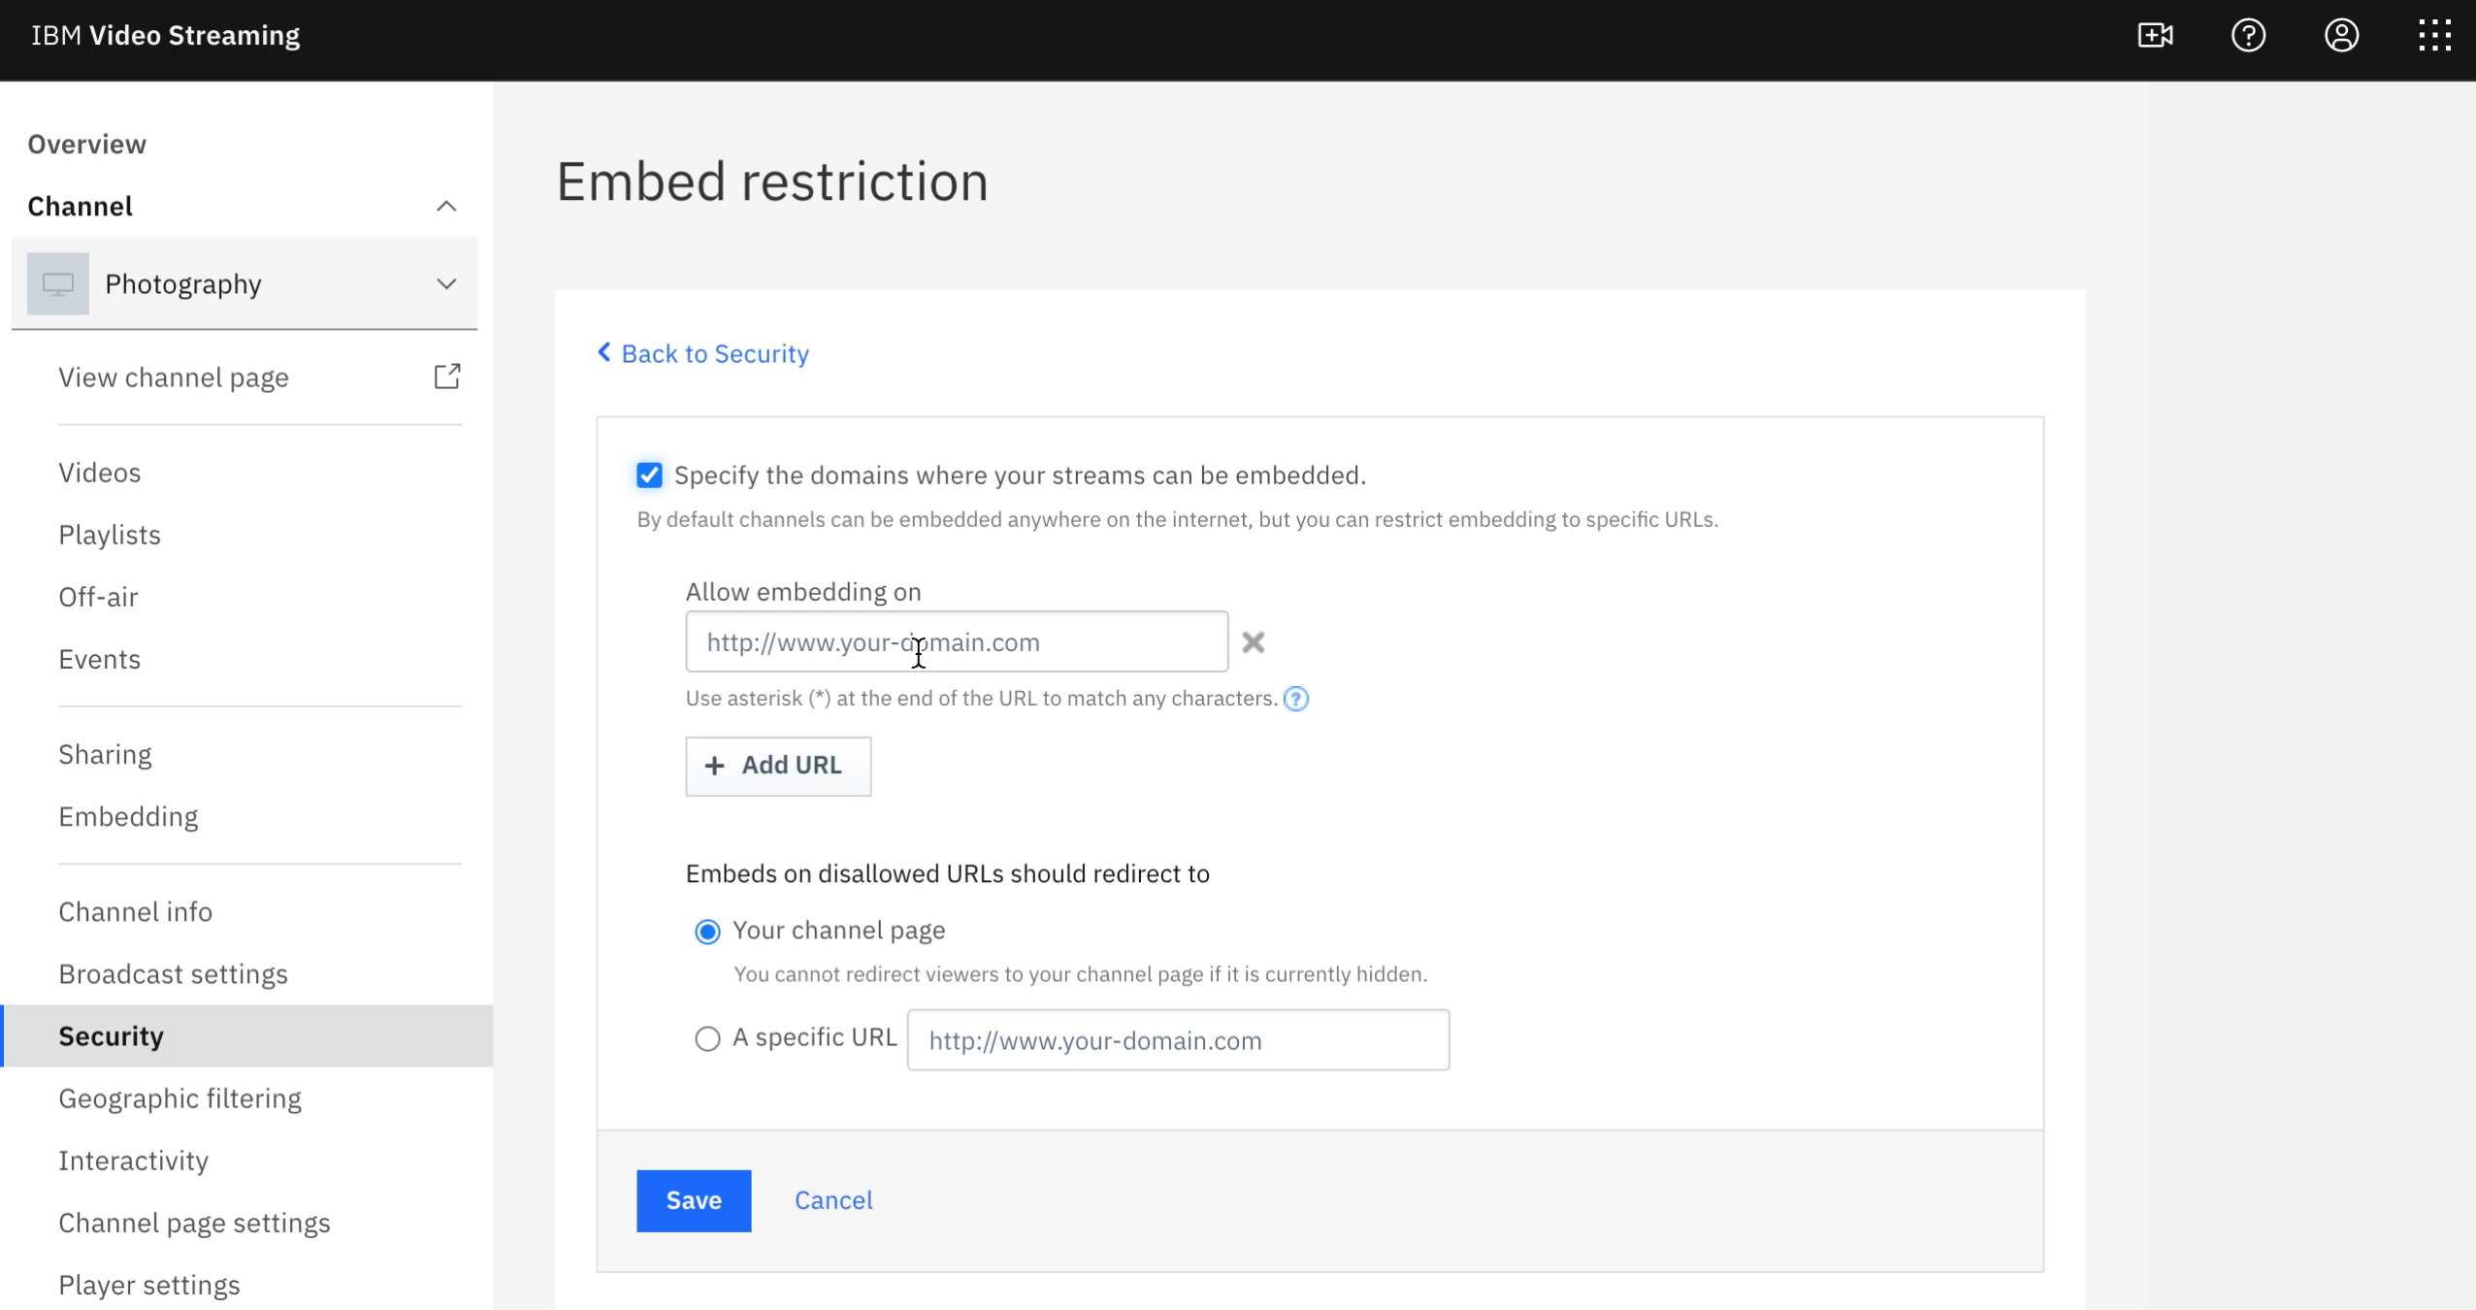Click the clear URL input X icon
Screen dimensions: 2476x1310
pyautogui.click(x=1254, y=642)
